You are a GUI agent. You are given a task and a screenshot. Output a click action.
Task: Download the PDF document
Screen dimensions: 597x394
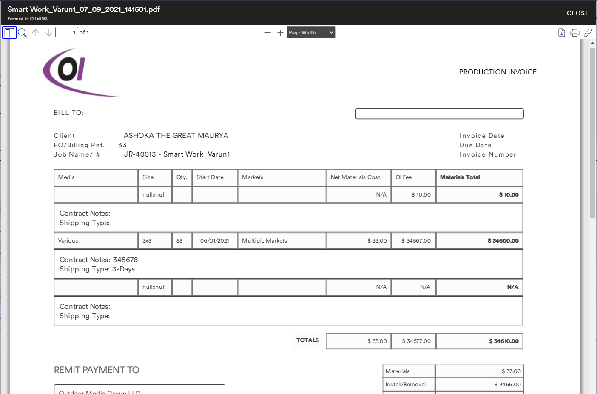(562, 33)
